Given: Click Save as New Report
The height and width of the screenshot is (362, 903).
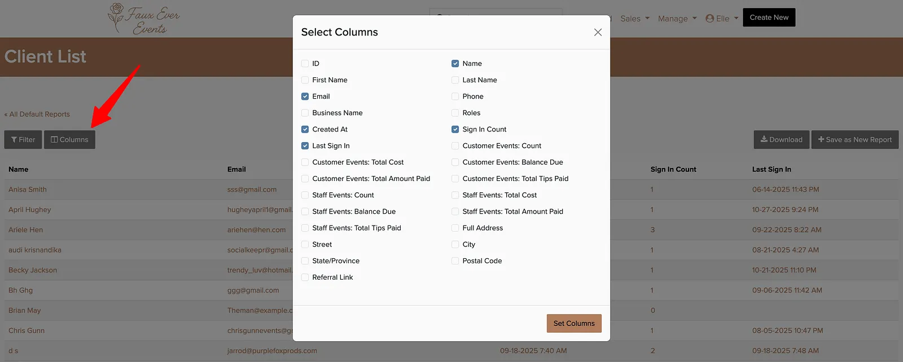Looking at the screenshot, I should (855, 139).
